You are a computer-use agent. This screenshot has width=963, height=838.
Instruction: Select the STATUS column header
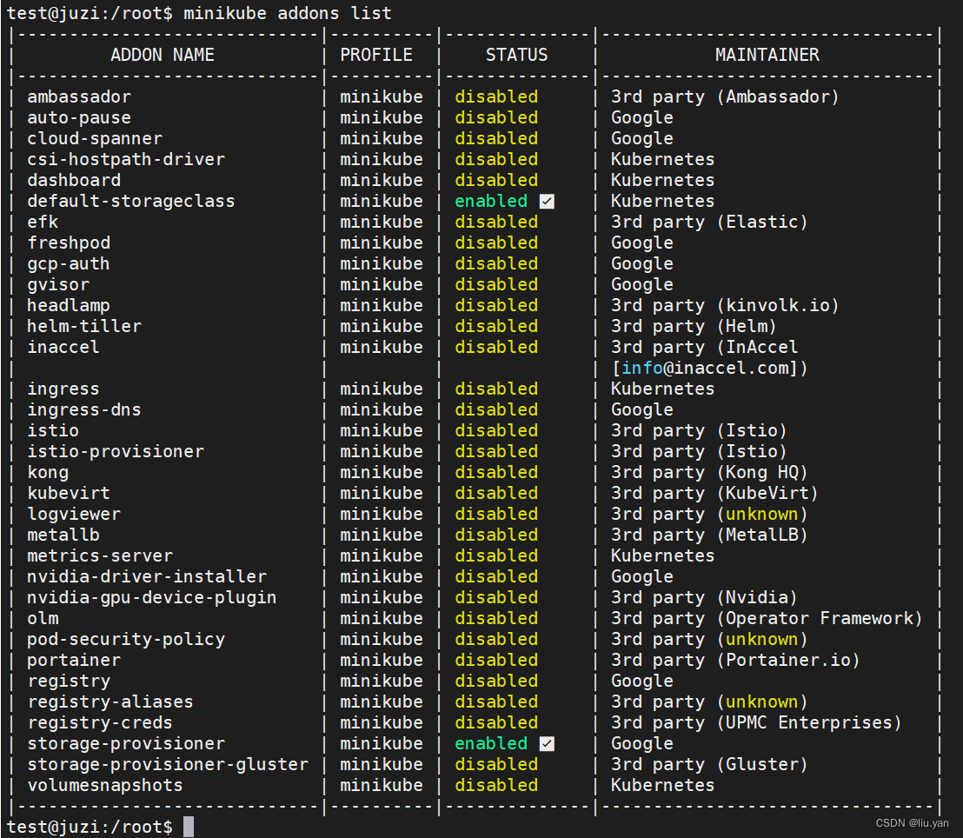pos(516,55)
